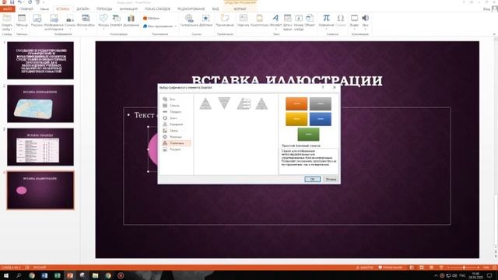This screenshot has width=498, height=280.
Task: Select the segmented pyramid SmartArt layout
Action: tap(261, 103)
